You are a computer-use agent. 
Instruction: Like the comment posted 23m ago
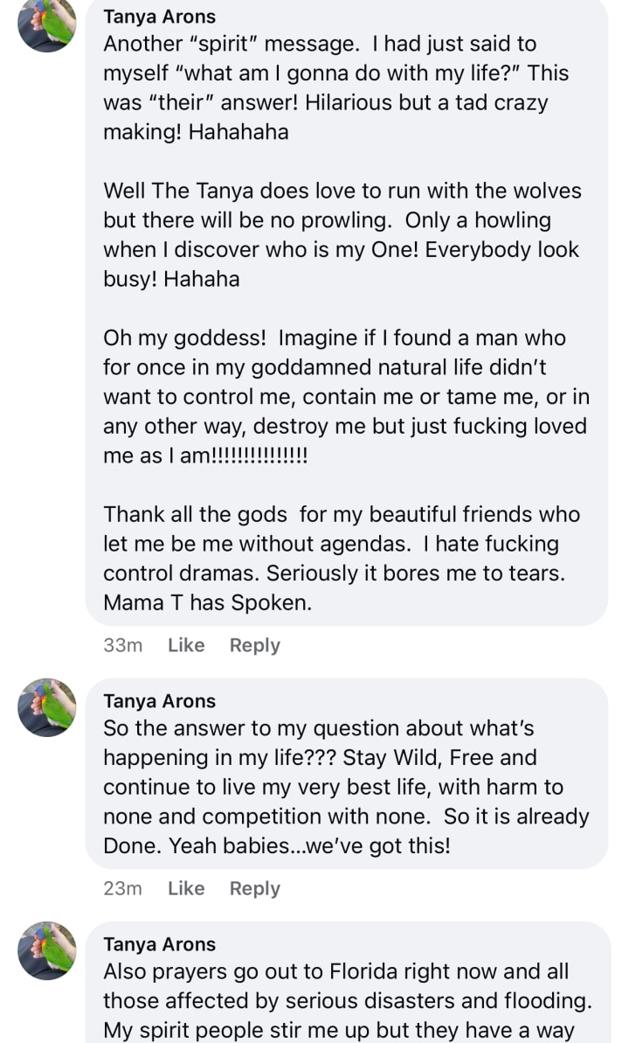point(186,888)
